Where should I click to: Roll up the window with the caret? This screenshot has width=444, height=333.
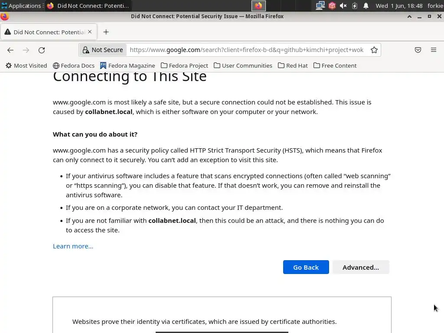point(409,16)
